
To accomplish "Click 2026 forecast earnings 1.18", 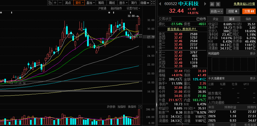I will 233,116.
